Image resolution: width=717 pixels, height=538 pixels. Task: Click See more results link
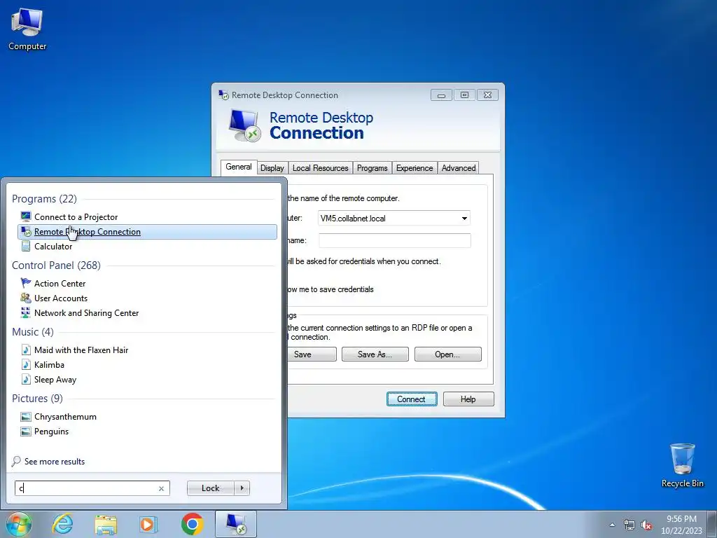[55, 461]
